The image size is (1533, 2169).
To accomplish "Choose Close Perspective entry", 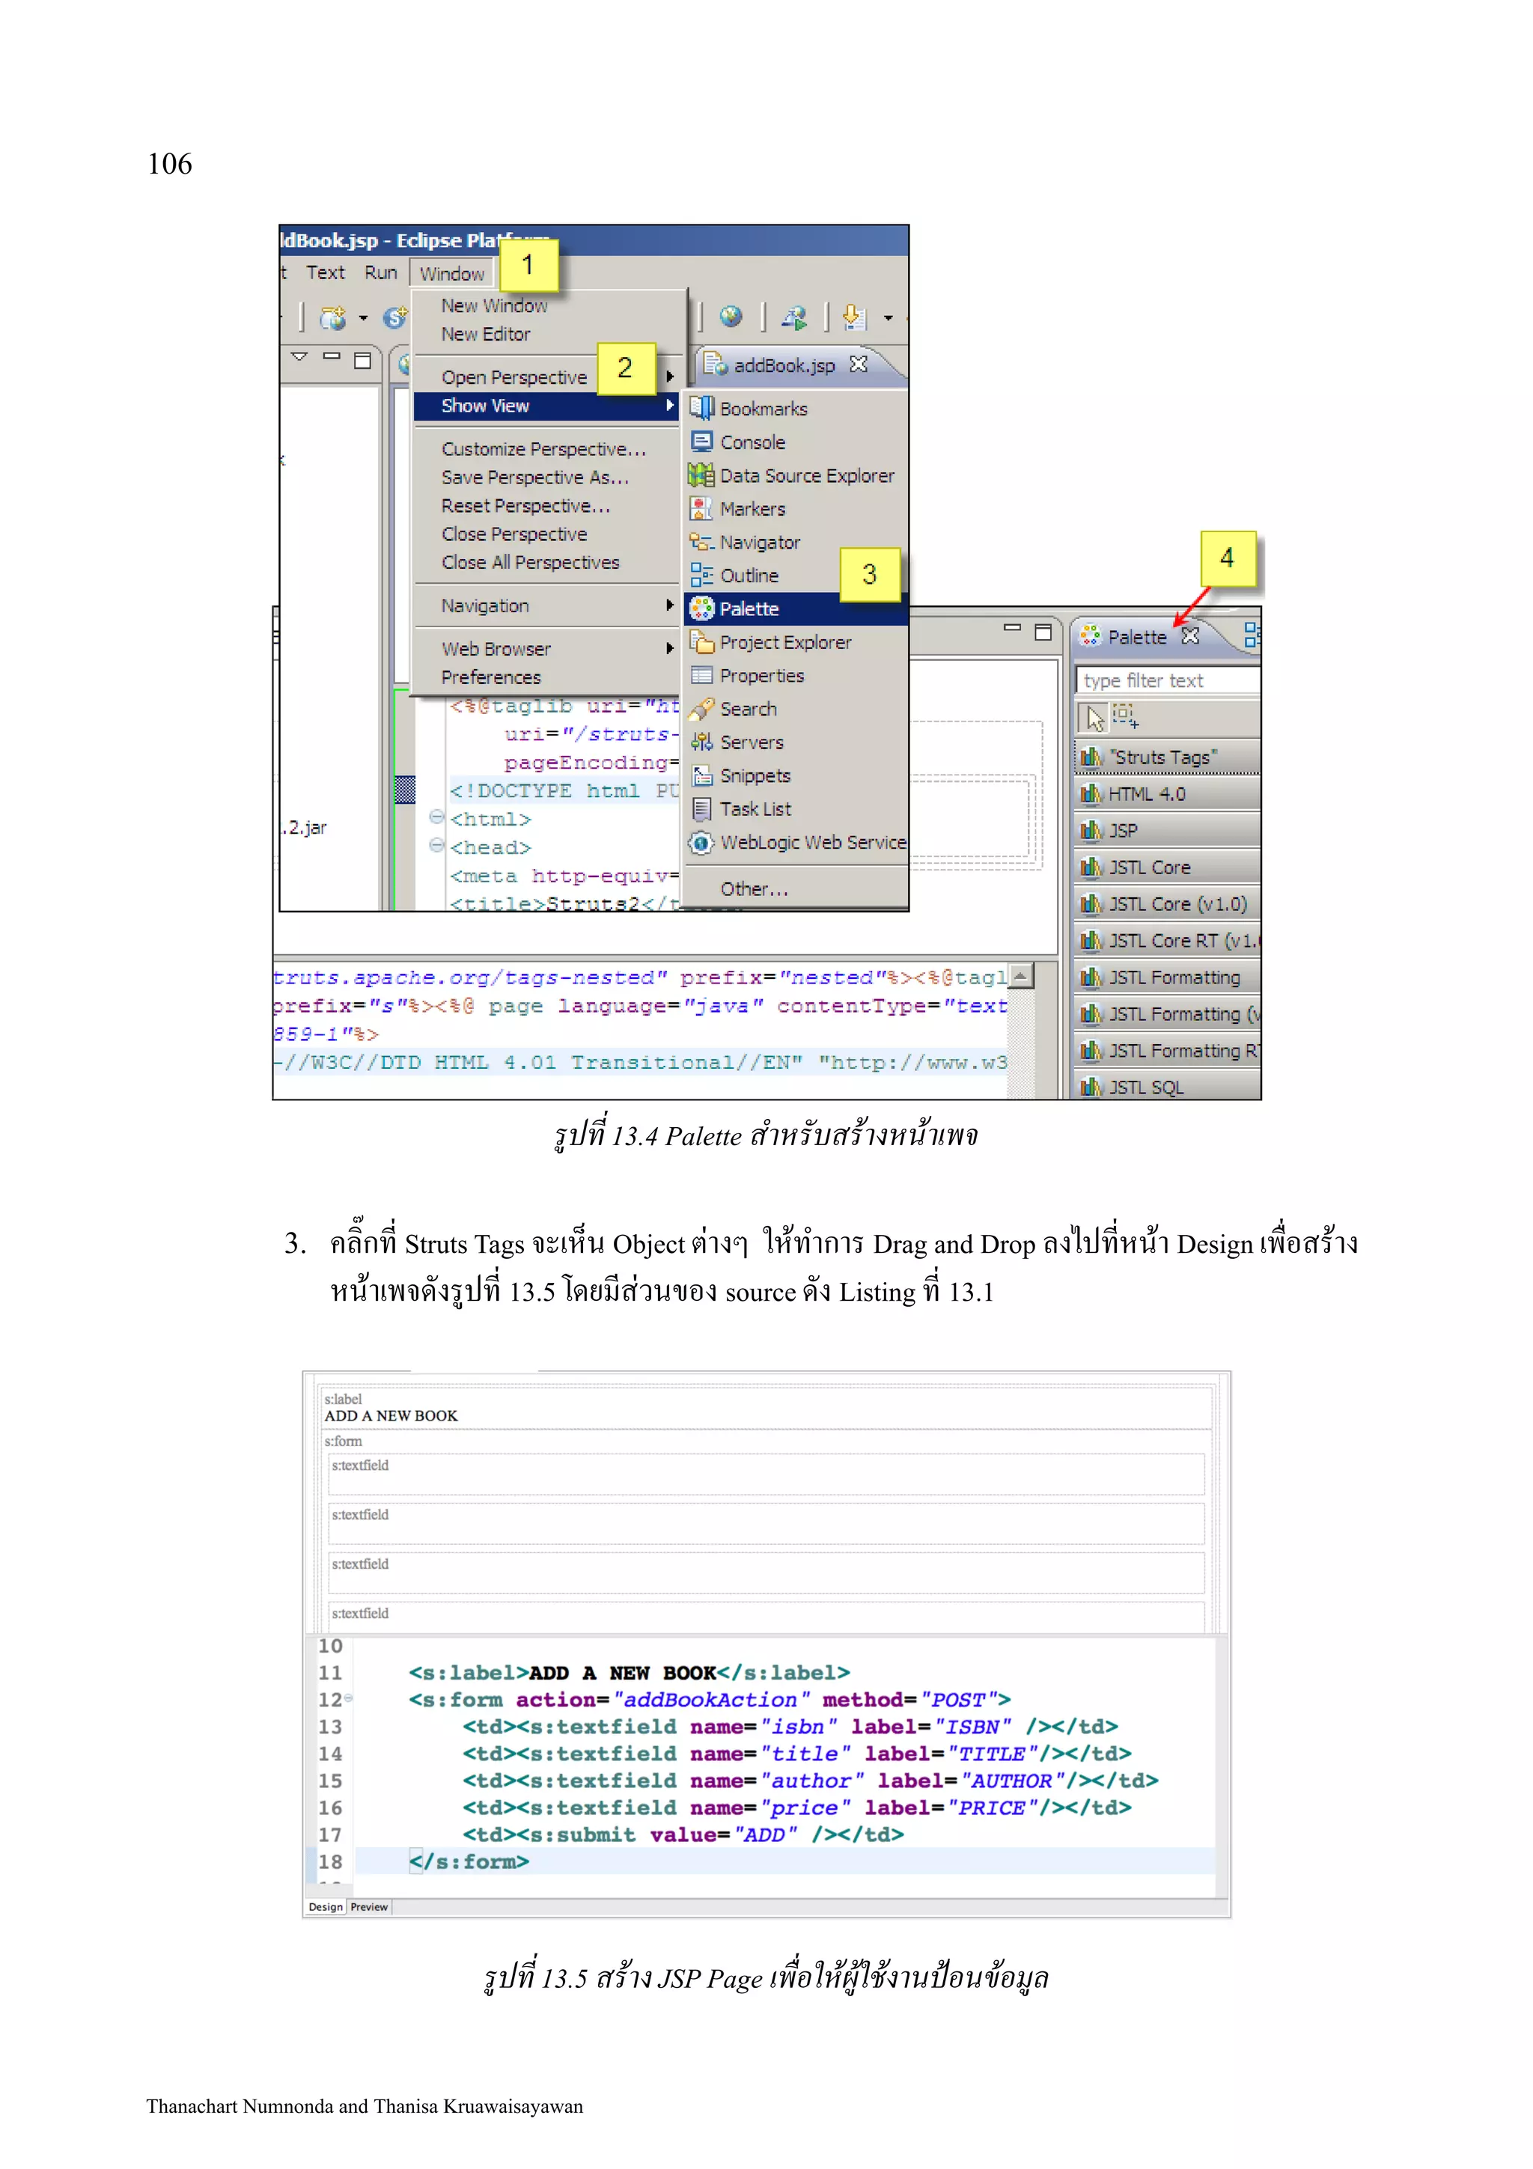I will 513,534.
